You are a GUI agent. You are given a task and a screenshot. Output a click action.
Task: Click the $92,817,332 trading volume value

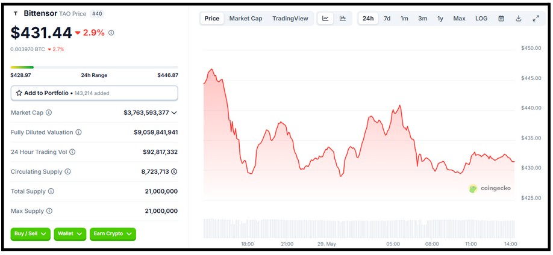point(160,152)
